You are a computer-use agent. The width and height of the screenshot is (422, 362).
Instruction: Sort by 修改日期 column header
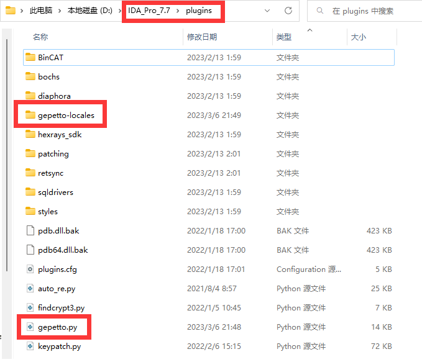[202, 37]
